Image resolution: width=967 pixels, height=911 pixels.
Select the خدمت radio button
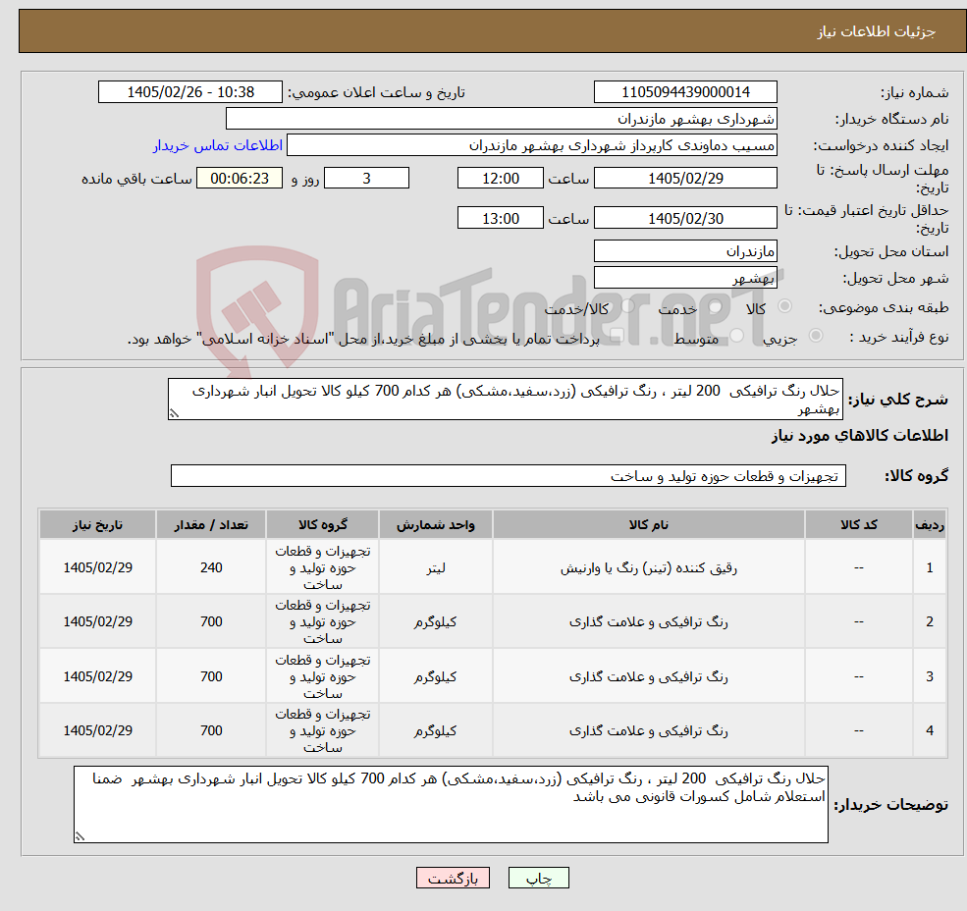pyautogui.click(x=716, y=306)
